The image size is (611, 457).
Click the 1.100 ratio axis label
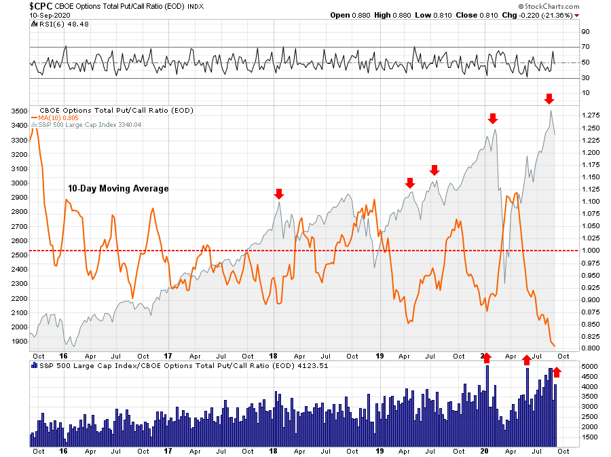tap(591, 202)
